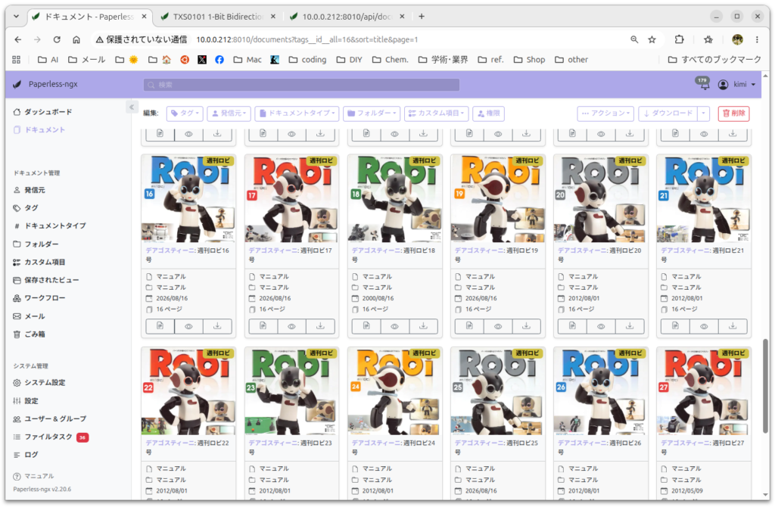The height and width of the screenshot is (507, 775).
Task: Open 発信元 in the sidebar
Action: click(35, 190)
